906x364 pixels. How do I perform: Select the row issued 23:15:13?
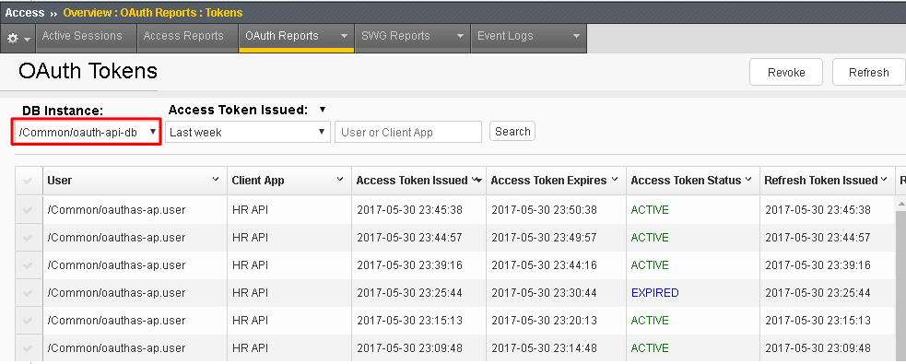(28, 321)
